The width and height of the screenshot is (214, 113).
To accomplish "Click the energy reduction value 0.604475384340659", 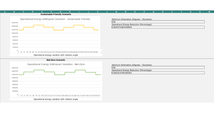I will pyautogui.click(x=158, y=27).
